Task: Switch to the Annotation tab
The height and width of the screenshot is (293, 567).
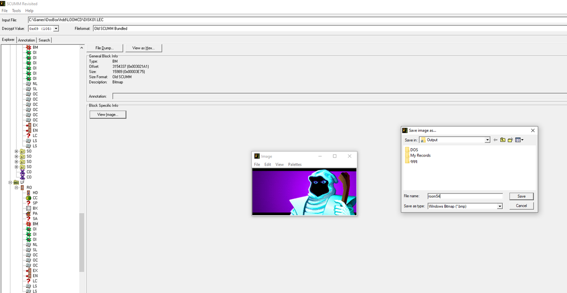Action: pos(26,40)
